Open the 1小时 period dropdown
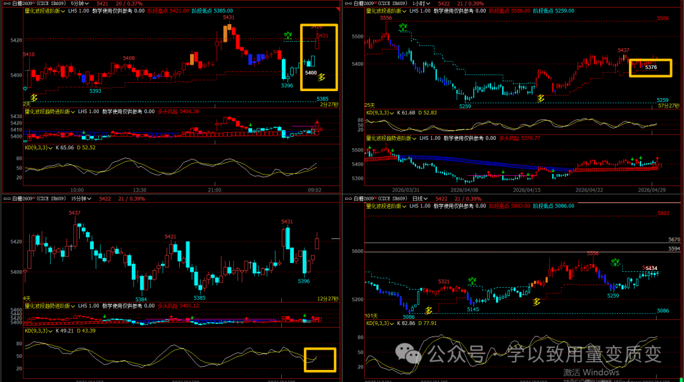The width and height of the screenshot is (684, 382). (x=421, y=4)
